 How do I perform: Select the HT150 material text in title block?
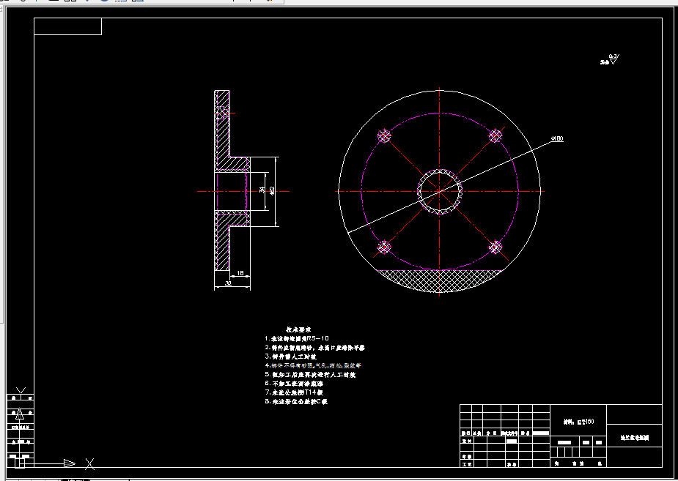pos(579,422)
